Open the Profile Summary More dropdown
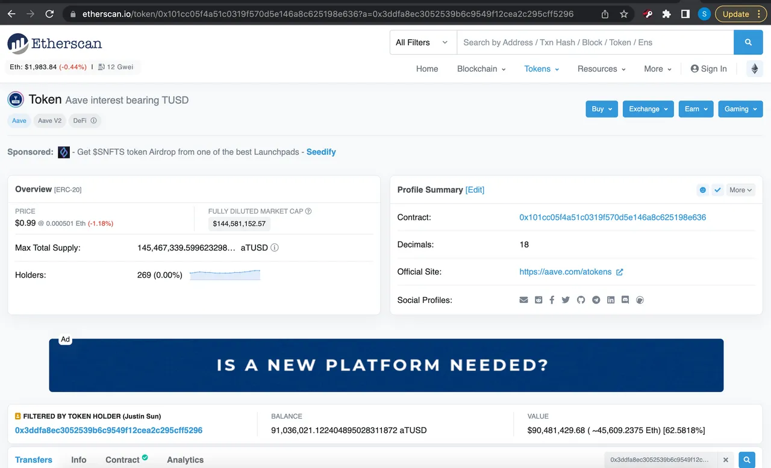The height and width of the screenshot is (468, 771). [740, 190]
